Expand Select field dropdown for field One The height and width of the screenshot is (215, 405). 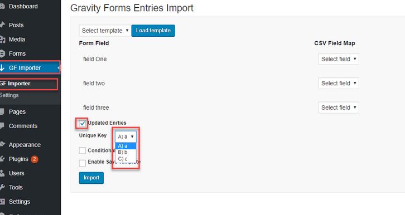[x=339, y=59]
